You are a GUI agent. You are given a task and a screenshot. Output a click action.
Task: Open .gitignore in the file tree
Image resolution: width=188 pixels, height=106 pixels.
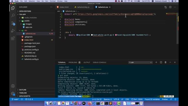coord(28,37)
